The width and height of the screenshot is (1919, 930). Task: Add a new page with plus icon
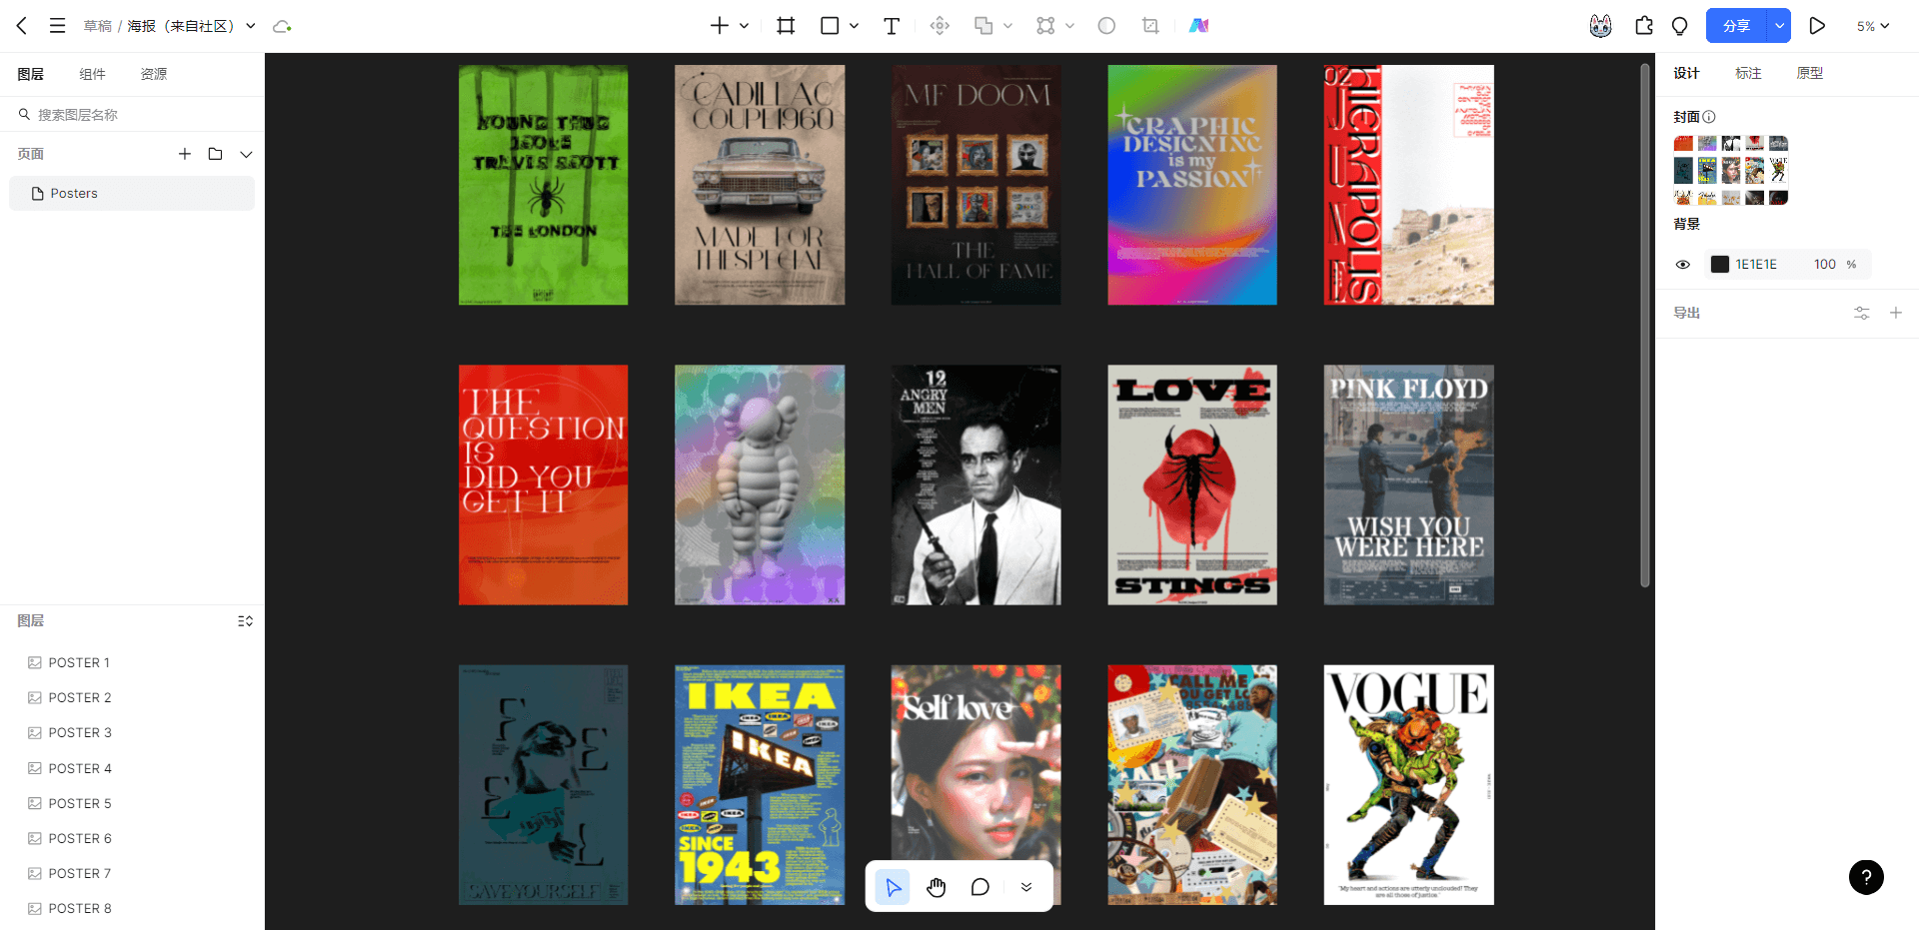click(185, 154)
